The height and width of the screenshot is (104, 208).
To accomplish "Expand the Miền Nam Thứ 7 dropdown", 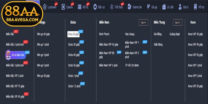I will coord(144,23).
